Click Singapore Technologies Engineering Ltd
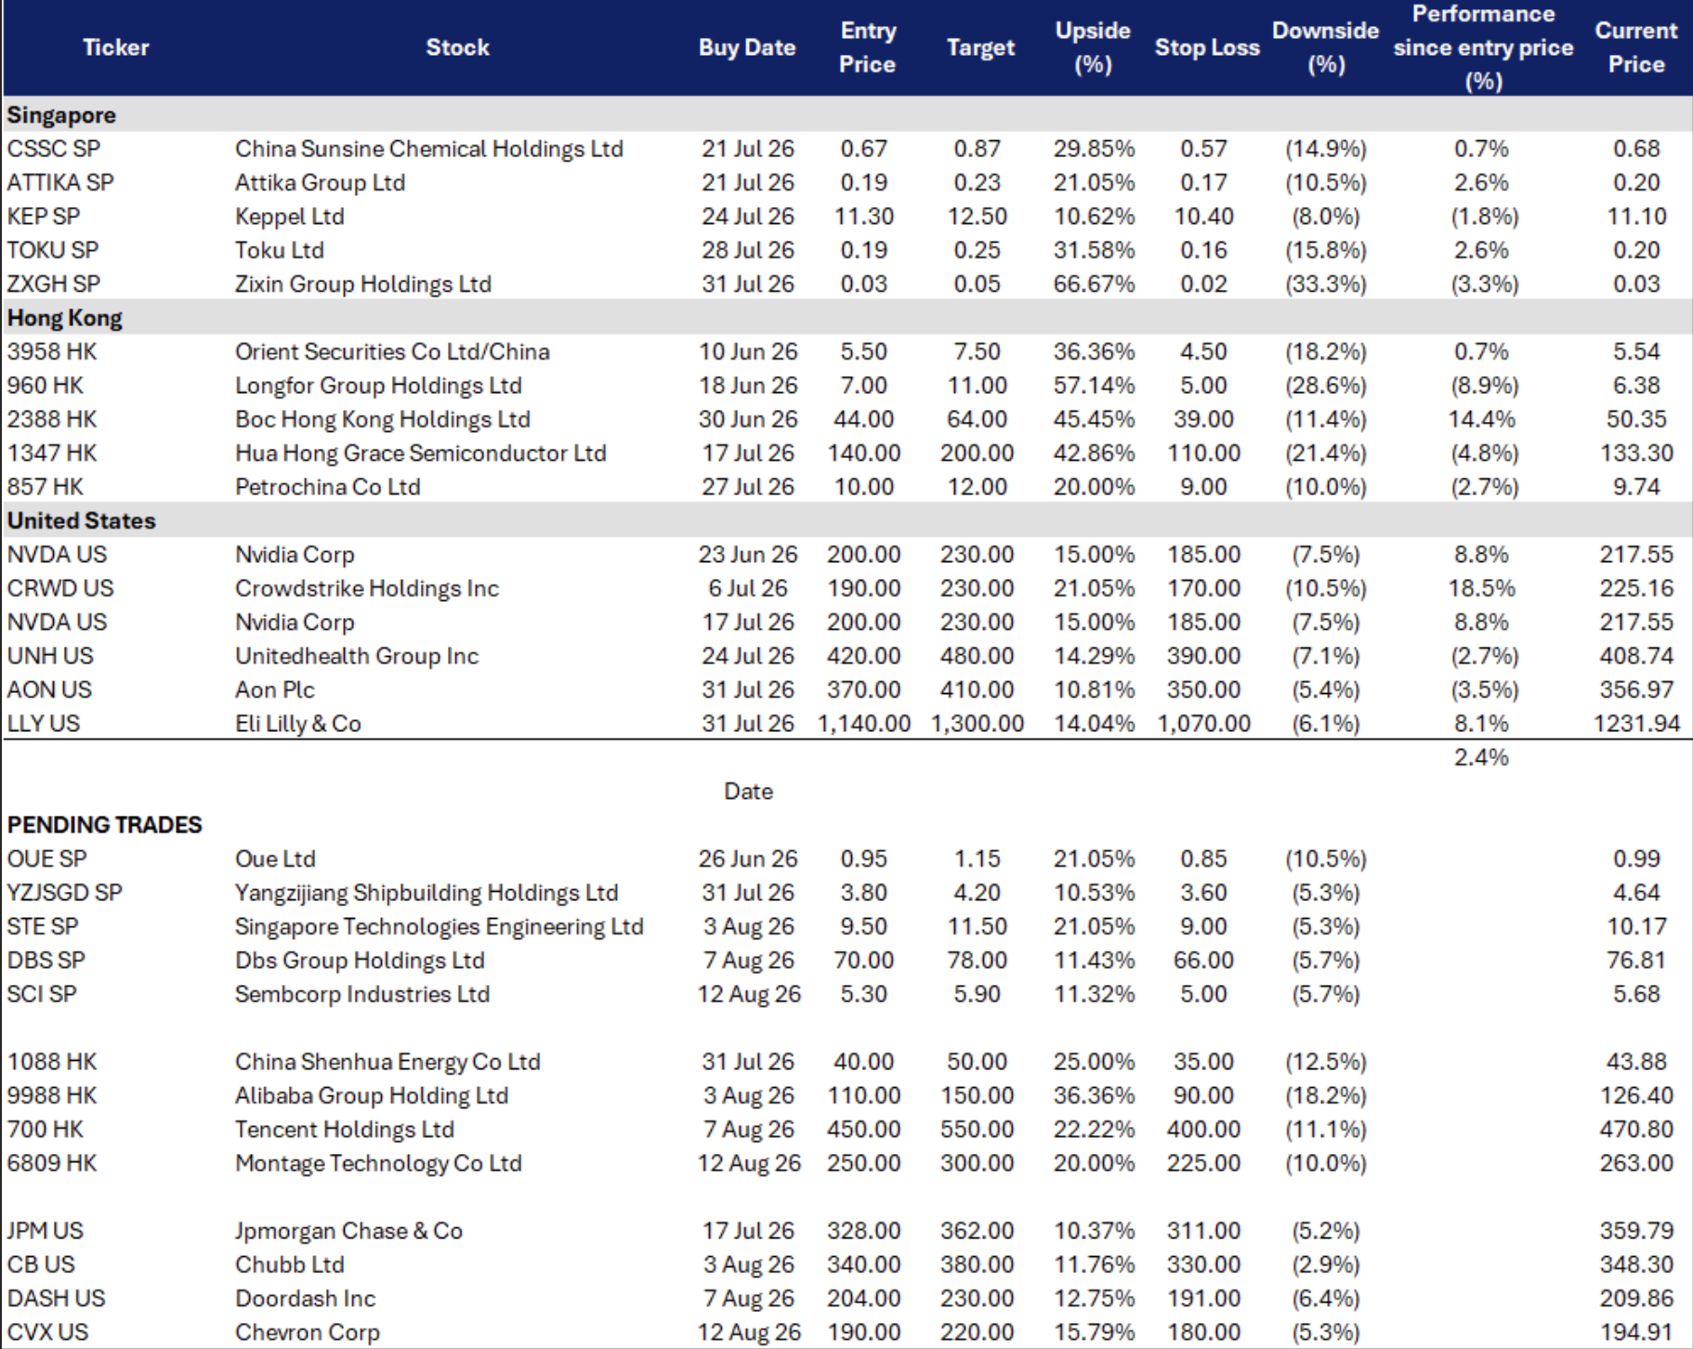The width and height of the screenshot is (1693, 1349). [x=440, y=926]
